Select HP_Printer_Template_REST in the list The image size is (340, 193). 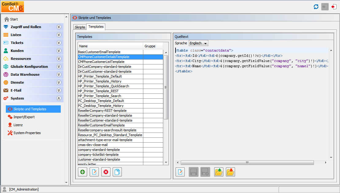(98, 91)
